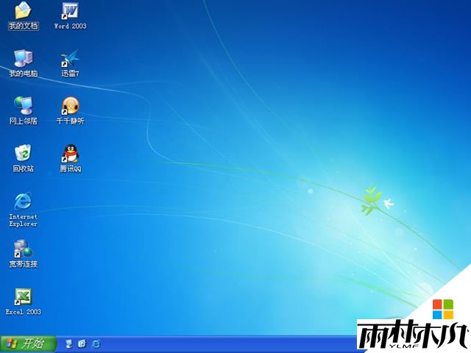
Task: Click the 雨林木风 watermark text
Action: 412,336
